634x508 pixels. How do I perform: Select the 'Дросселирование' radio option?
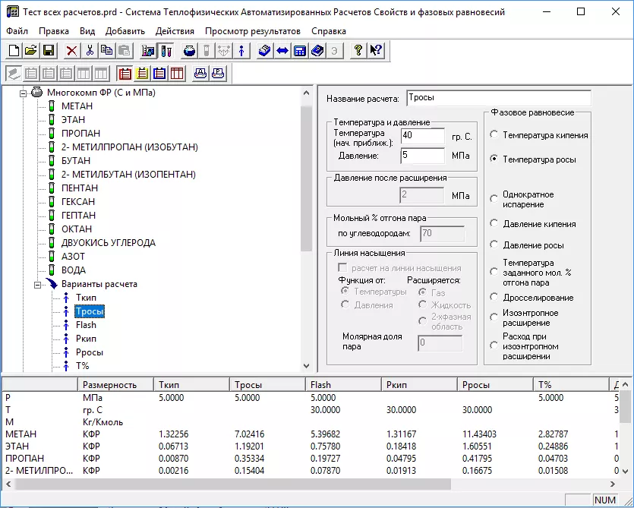click(x=495, y=298)
